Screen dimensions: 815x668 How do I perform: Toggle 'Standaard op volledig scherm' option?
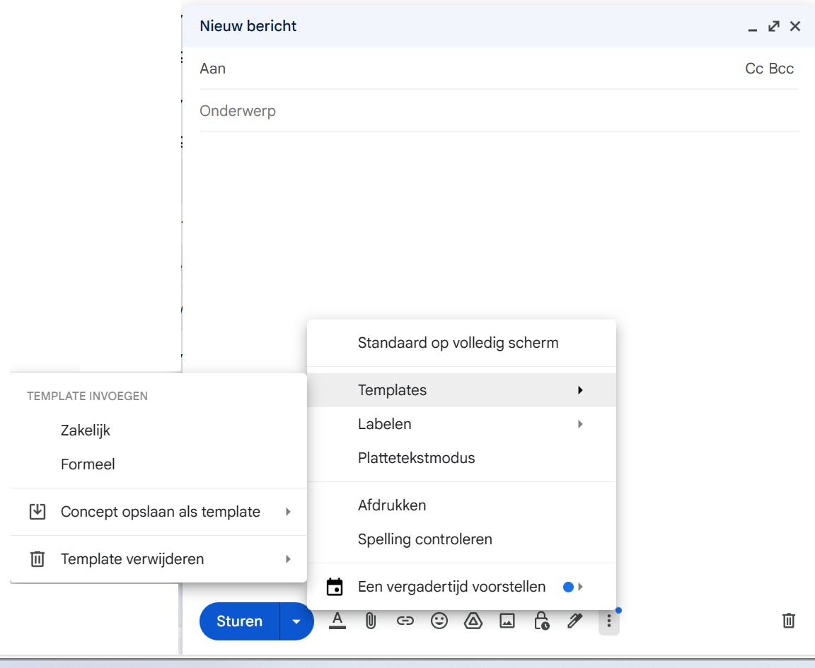tap(458, 343)
